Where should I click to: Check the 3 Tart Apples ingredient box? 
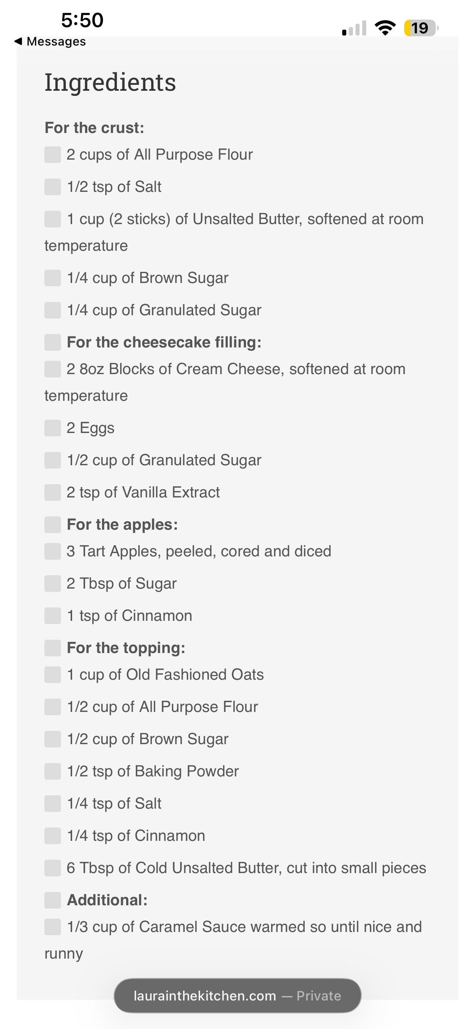[53, 551]
